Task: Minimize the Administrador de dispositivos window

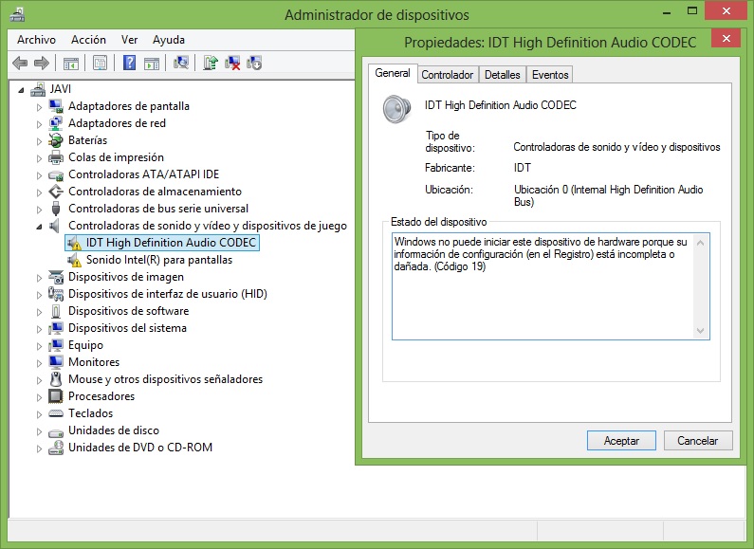Action: point(667,11)
